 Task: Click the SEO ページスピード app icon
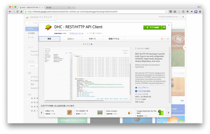100,112
